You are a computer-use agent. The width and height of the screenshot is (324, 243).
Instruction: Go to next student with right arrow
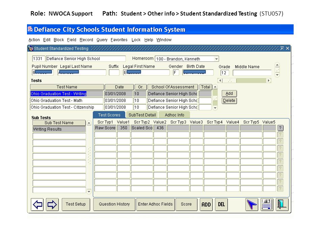click(52, 205)
